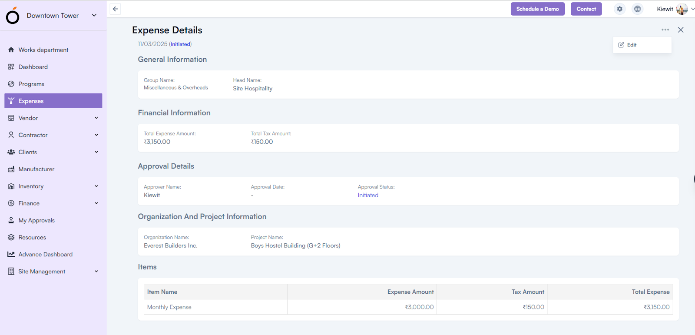Click the back arrow icon
The width and height of the screenshot is (695, 335).
point(115,9)
